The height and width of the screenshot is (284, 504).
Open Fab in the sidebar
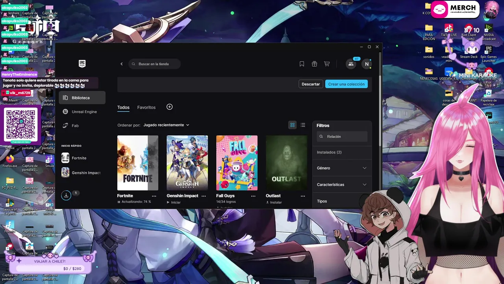(x=82, y=125)
